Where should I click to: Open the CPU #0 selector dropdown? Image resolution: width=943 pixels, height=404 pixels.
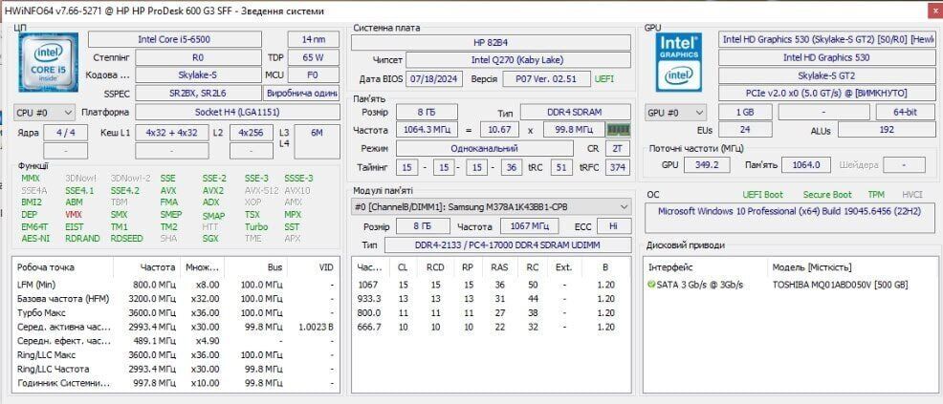pyautogui.click(x=45, y=113)
